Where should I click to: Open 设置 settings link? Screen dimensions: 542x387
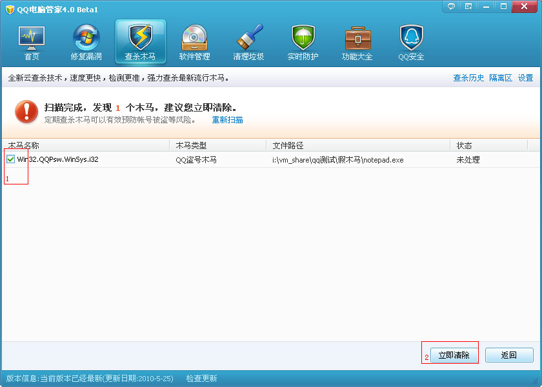(526, 78)
